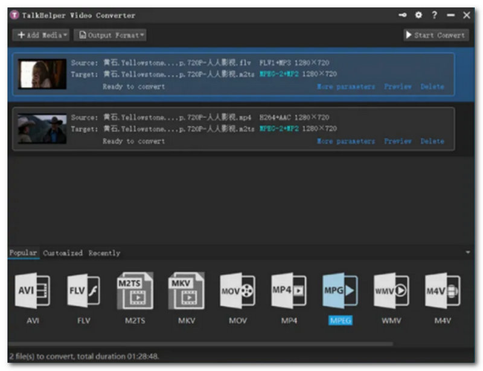Choose the FLV format icon
The image size is (483, 371).
click(x=83, y=290)
